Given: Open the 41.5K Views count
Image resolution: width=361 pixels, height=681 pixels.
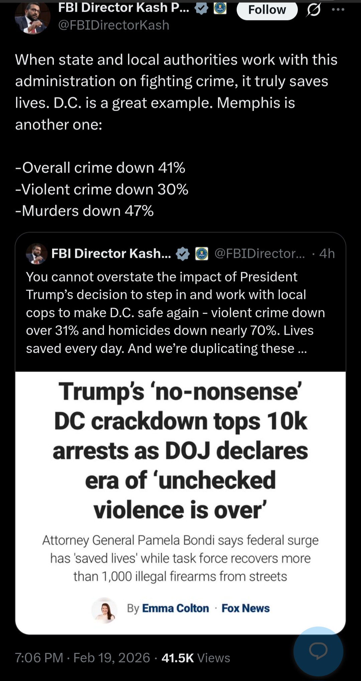Looking at the screenshot, I should pos(196,658).
